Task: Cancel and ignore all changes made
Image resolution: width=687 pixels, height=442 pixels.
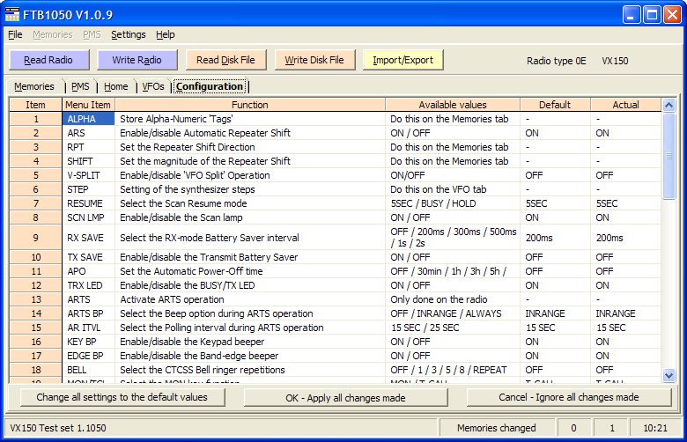Action: 568,397
